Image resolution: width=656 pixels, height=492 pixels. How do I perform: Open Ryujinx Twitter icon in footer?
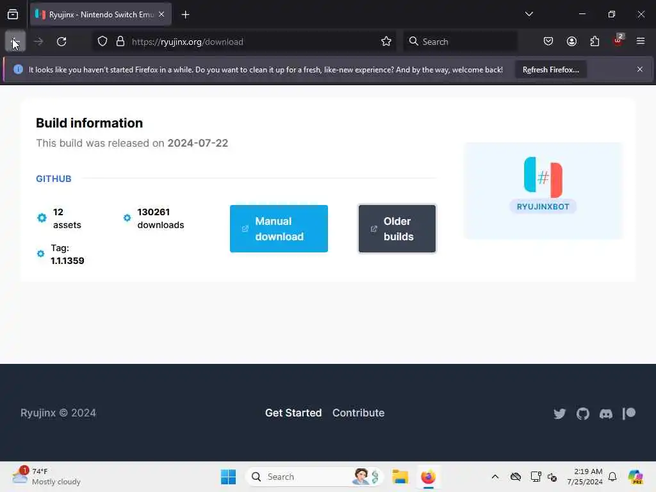[559, 414]
